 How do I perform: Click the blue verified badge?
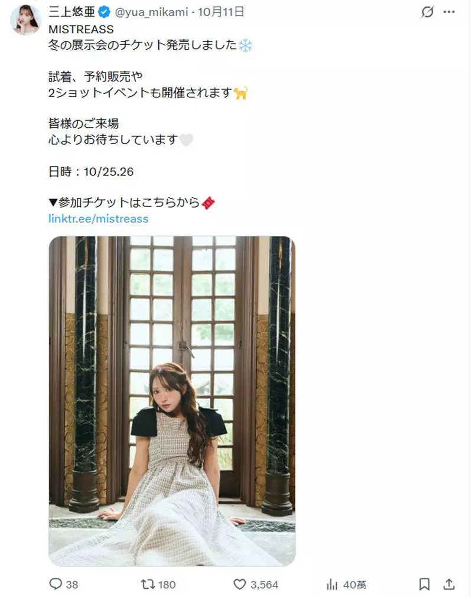[104, 12]
